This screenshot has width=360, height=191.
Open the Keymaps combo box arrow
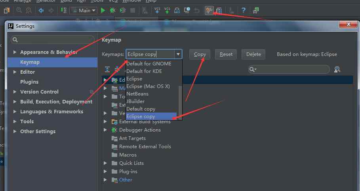178,54
